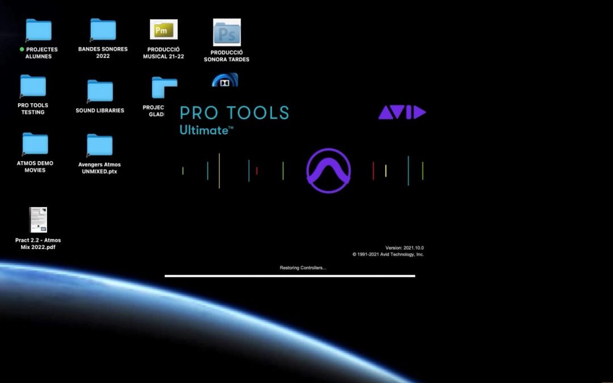Select the BANDES SONORES 2022 folder icon

(x=103, y=30)
